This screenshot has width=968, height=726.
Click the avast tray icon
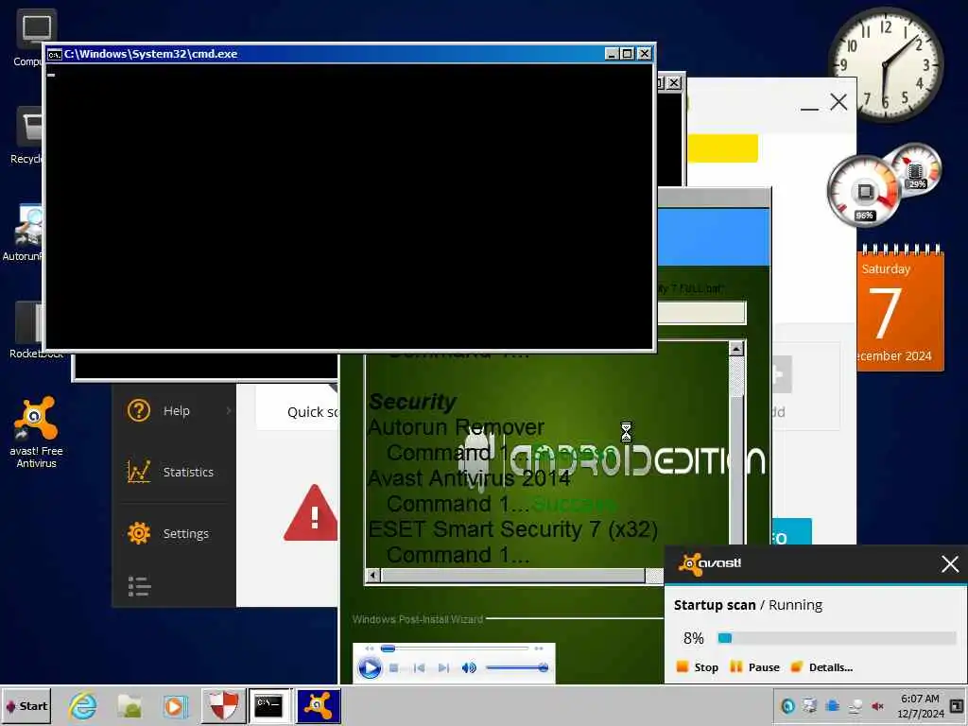pyautogui.click(x=787, y=706)
